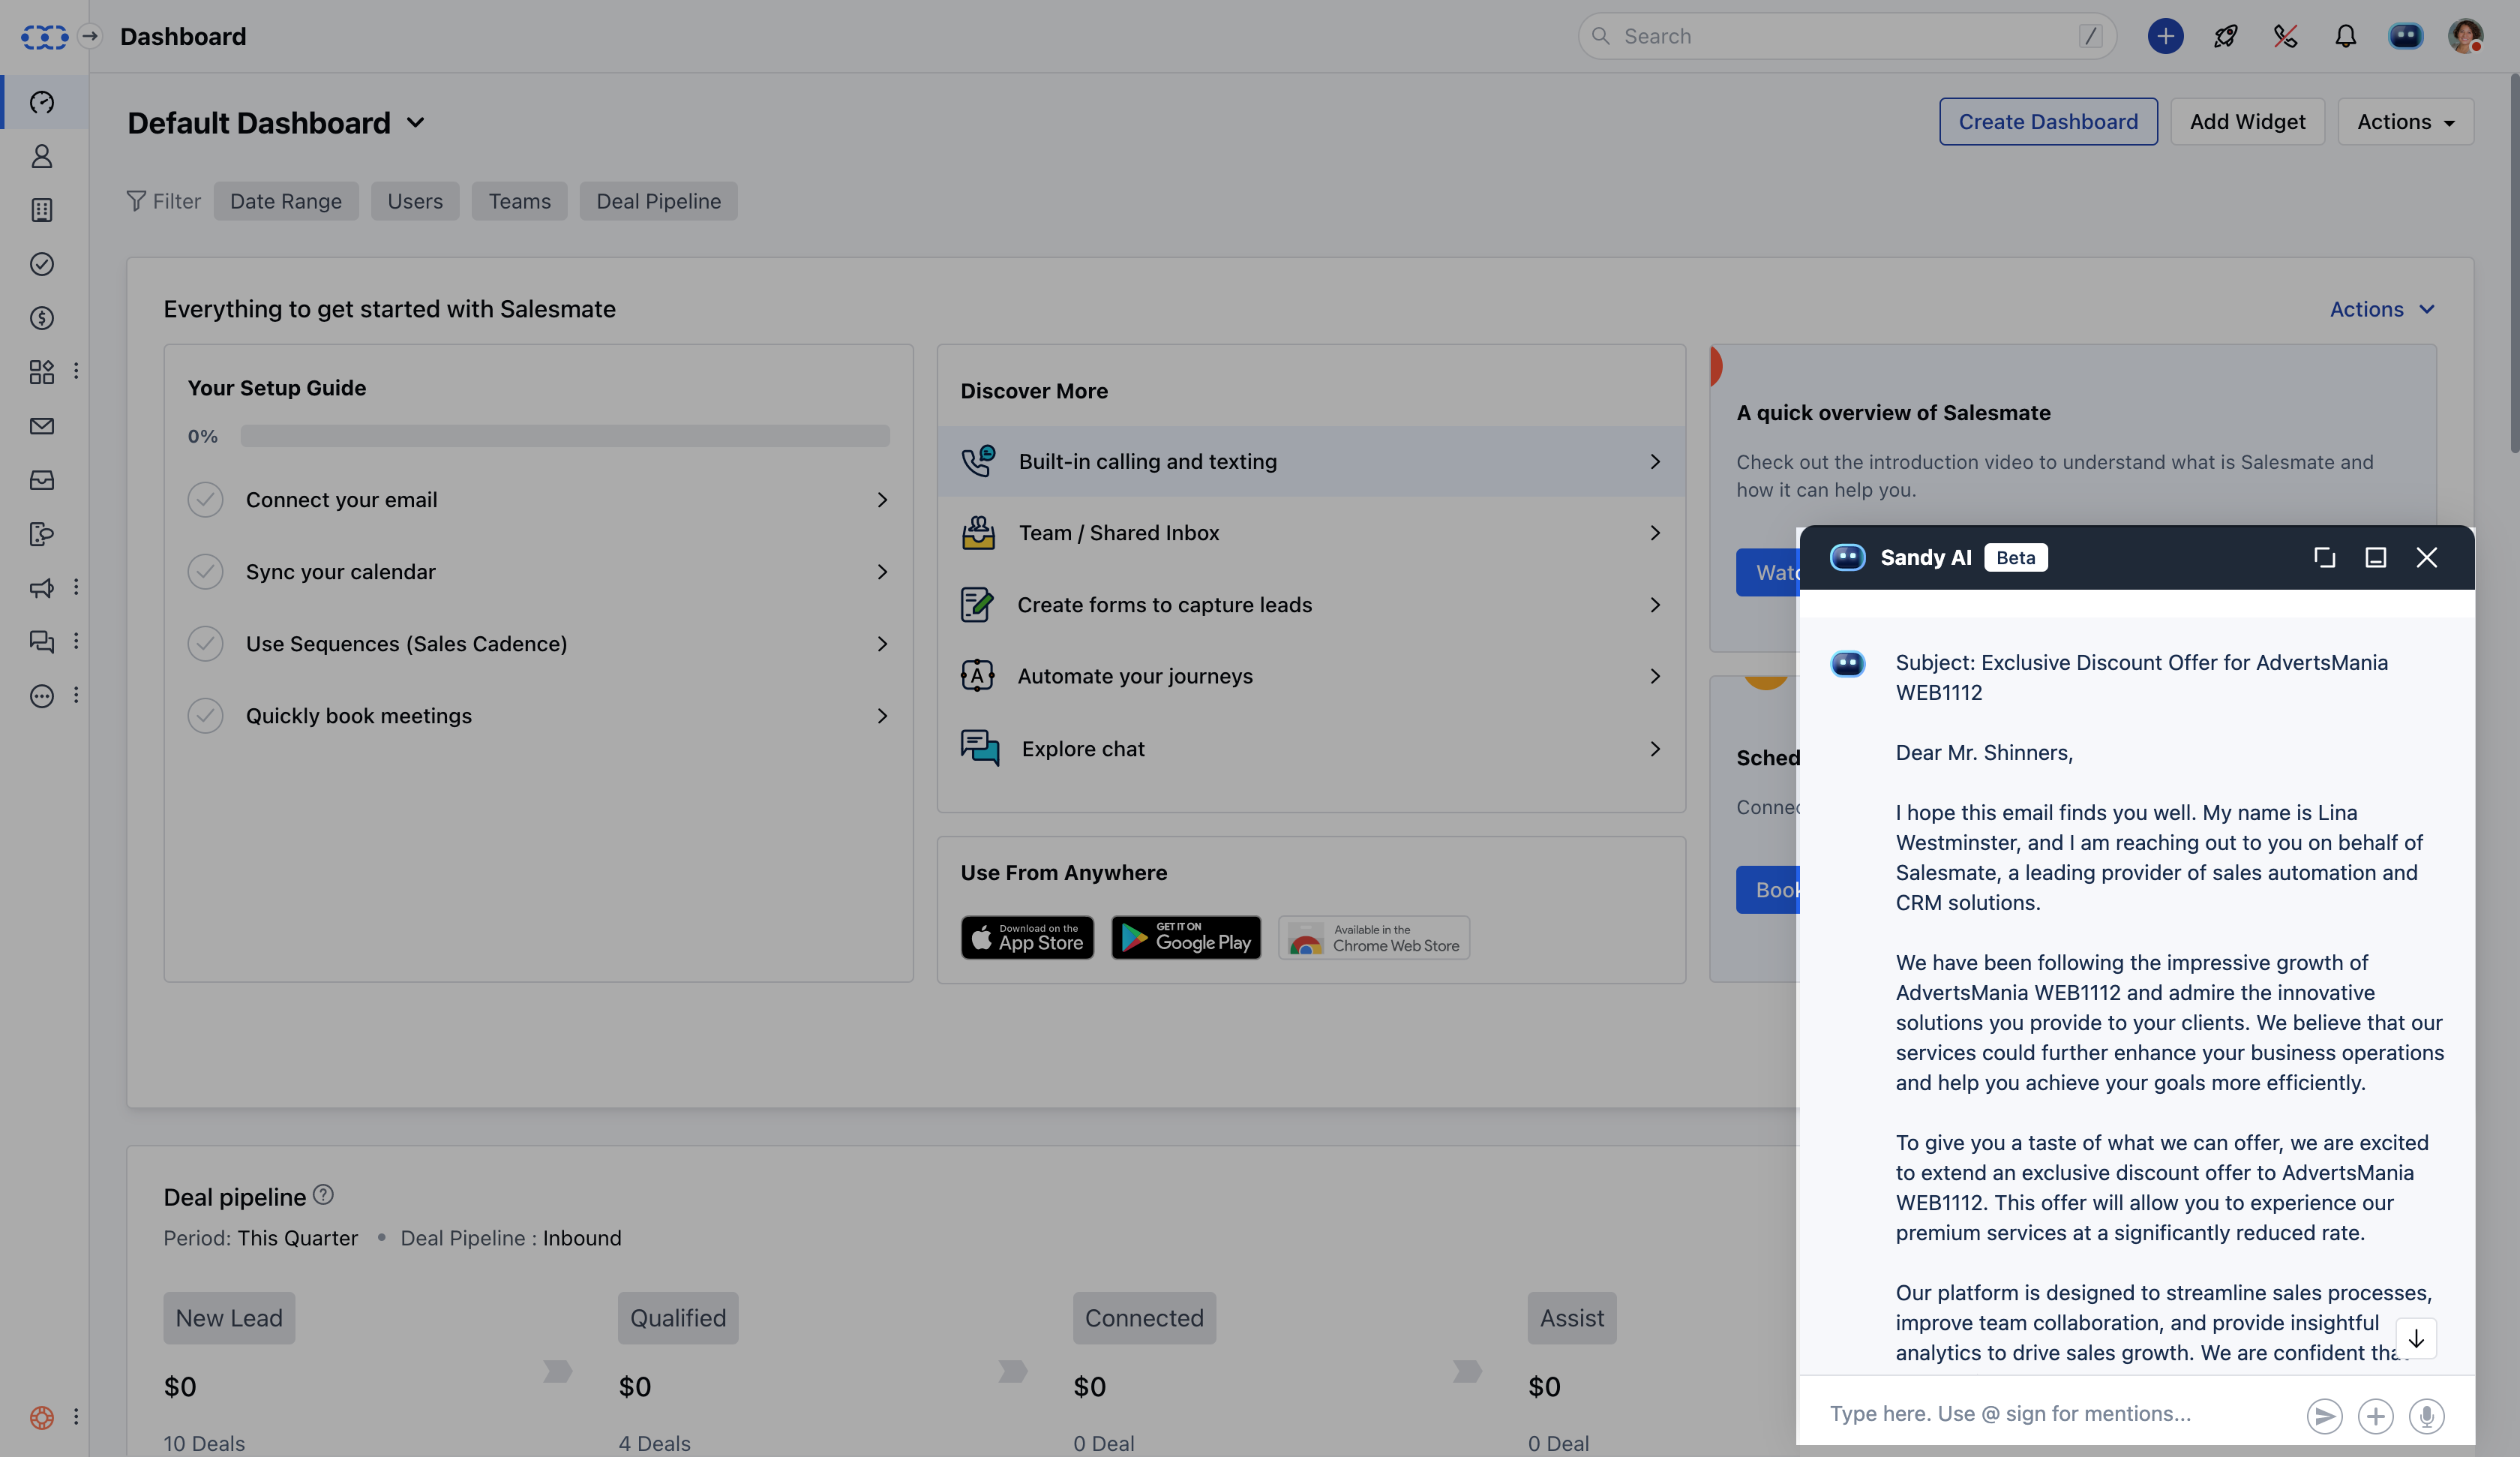The height and width of the screenshot is (1457, 2520).
Task: Open the Sequences document icon in sidebar
Action: point(42,534)
